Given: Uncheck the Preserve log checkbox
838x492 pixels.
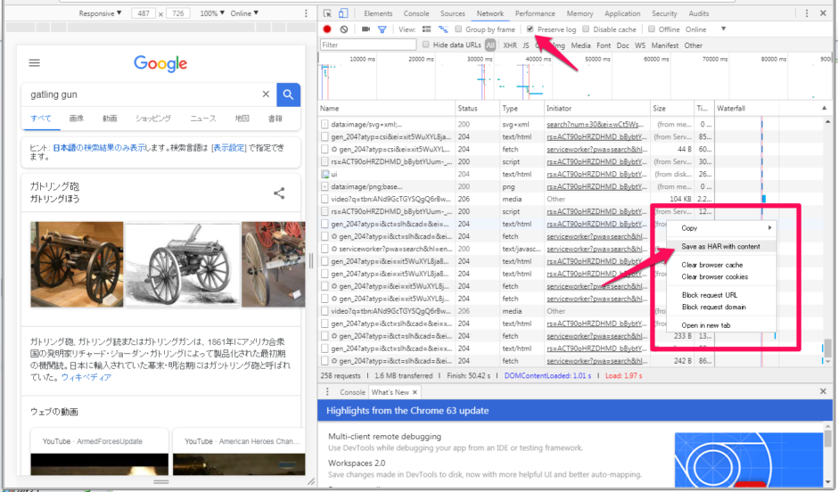Looking at the screenshot, I should point(530,29).
